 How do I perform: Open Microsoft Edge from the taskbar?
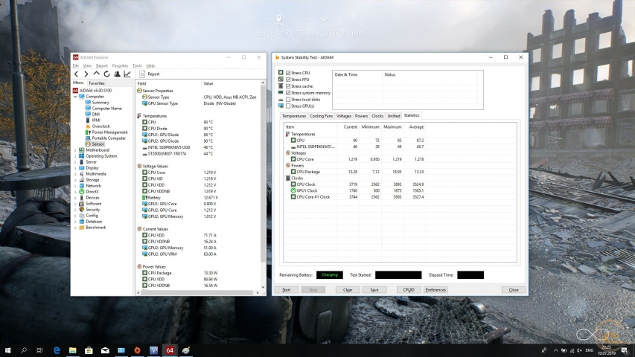(57, 350)
